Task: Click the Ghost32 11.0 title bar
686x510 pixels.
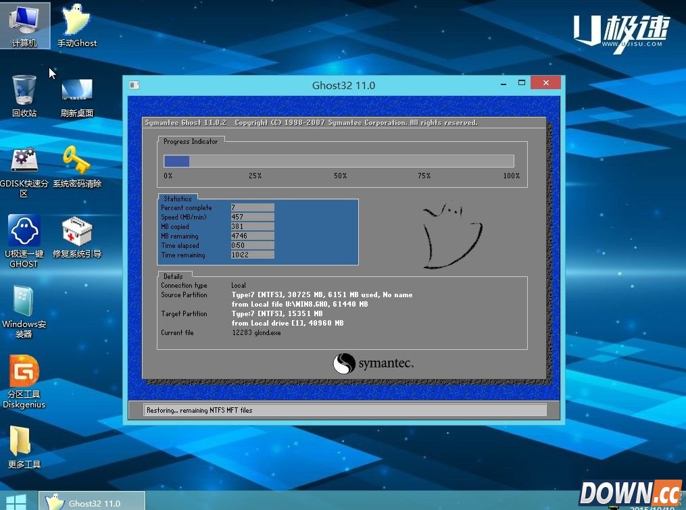Action: tap(343, 85)
